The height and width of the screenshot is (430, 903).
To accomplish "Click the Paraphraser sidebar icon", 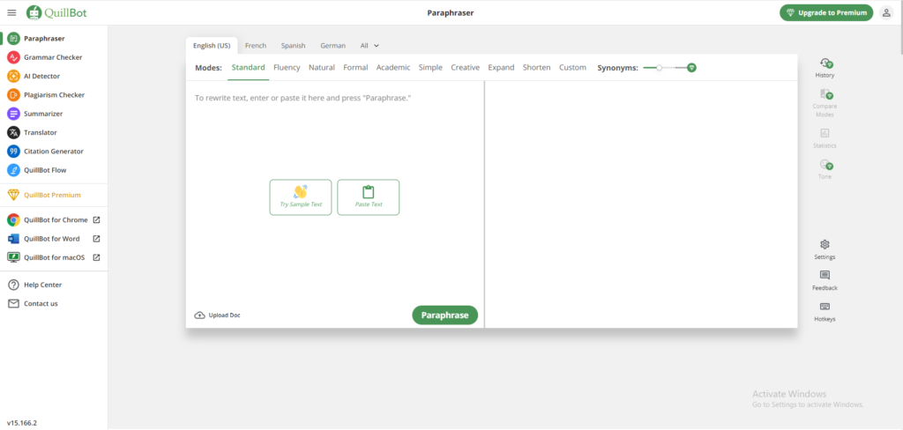I will point(13,39).
